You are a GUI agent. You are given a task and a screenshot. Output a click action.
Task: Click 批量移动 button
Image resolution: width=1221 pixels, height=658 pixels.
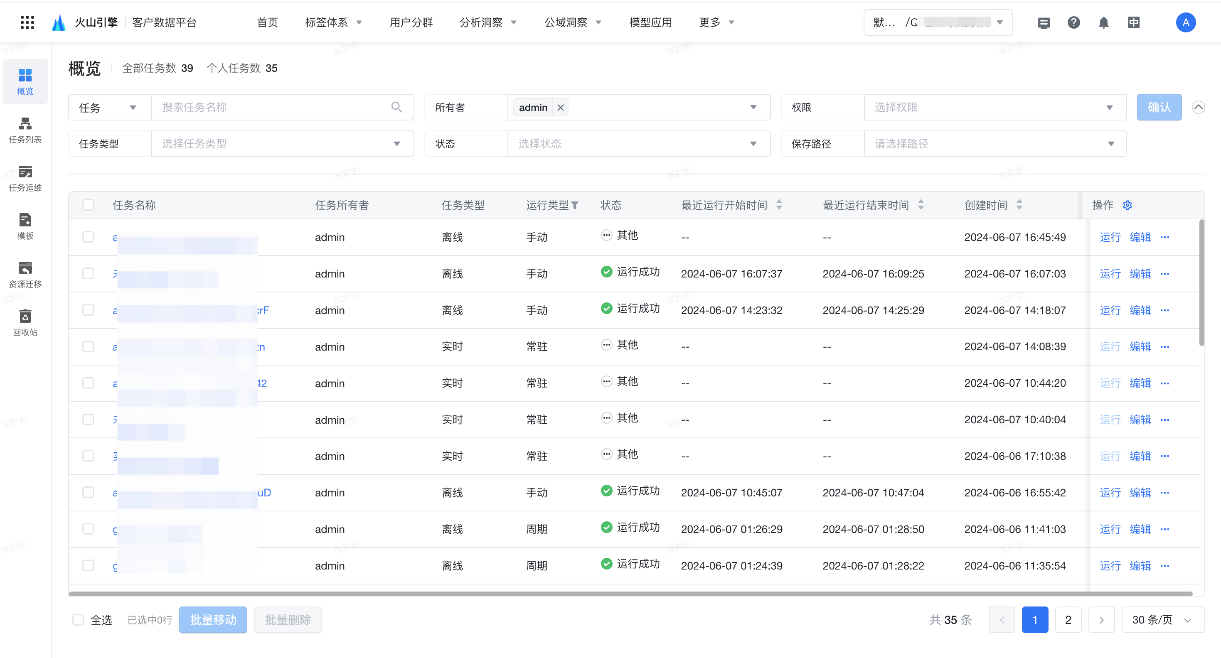tap(213, 620)
